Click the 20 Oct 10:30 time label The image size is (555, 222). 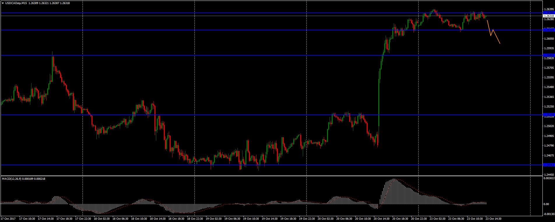pyautogui.click(x=363, y=219)
